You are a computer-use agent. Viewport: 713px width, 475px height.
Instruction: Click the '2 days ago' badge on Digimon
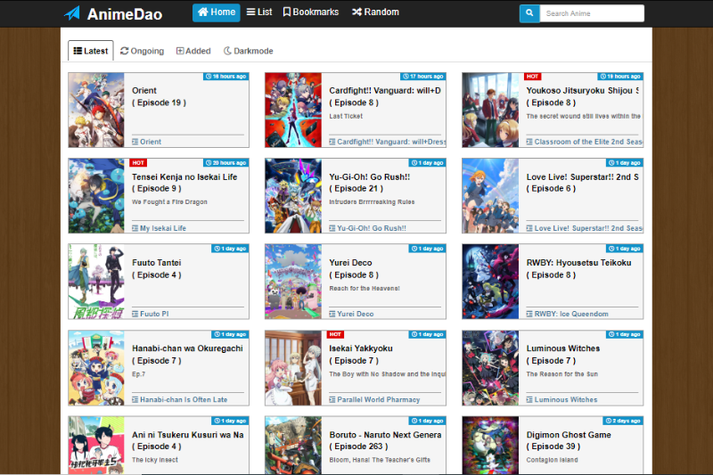point(622,421)
